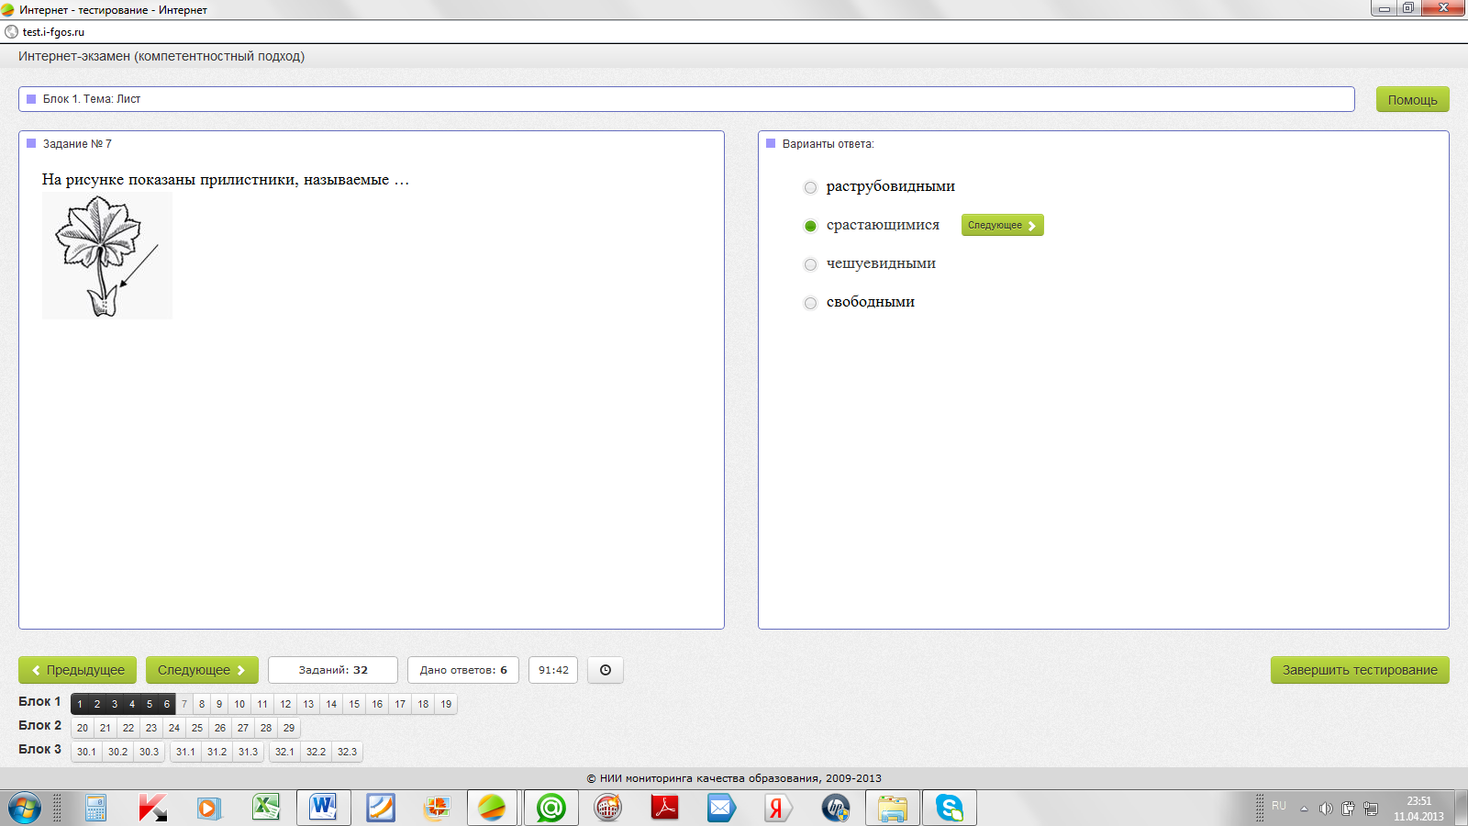Jump to task 29 in Блок 2

click(x=289, y=728)
